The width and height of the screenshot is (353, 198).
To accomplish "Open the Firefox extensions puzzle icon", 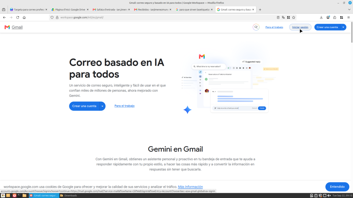I will point(335,17).
